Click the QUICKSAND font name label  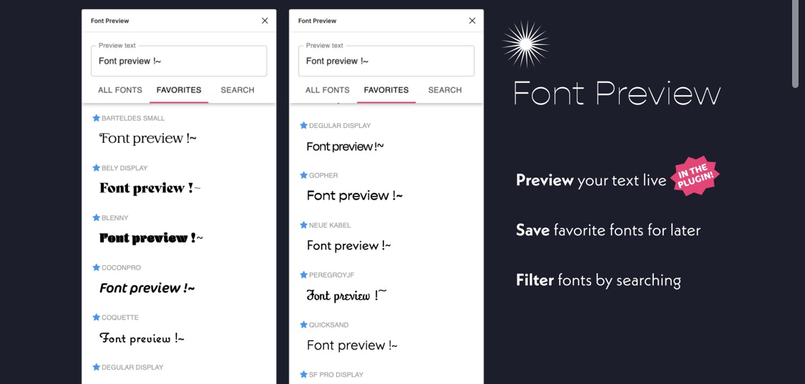click(x=328, y=325)
